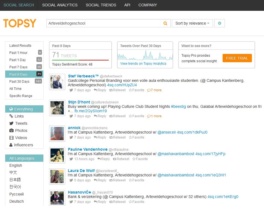The height and width of the screenshot is (206, 264).
Task: Click Twitter bird icon on HasanoviĆ tweet
Action: click(71, 202)
